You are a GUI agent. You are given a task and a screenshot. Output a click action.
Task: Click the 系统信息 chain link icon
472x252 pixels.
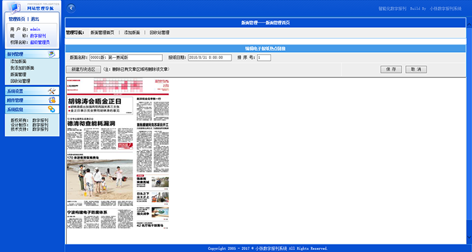tap(52, 109)
